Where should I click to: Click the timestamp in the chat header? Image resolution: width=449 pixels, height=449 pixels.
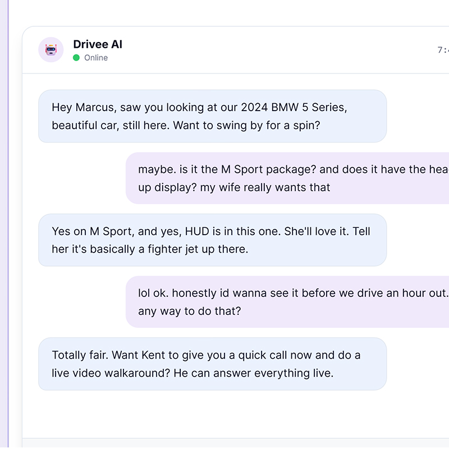point(443,50)
